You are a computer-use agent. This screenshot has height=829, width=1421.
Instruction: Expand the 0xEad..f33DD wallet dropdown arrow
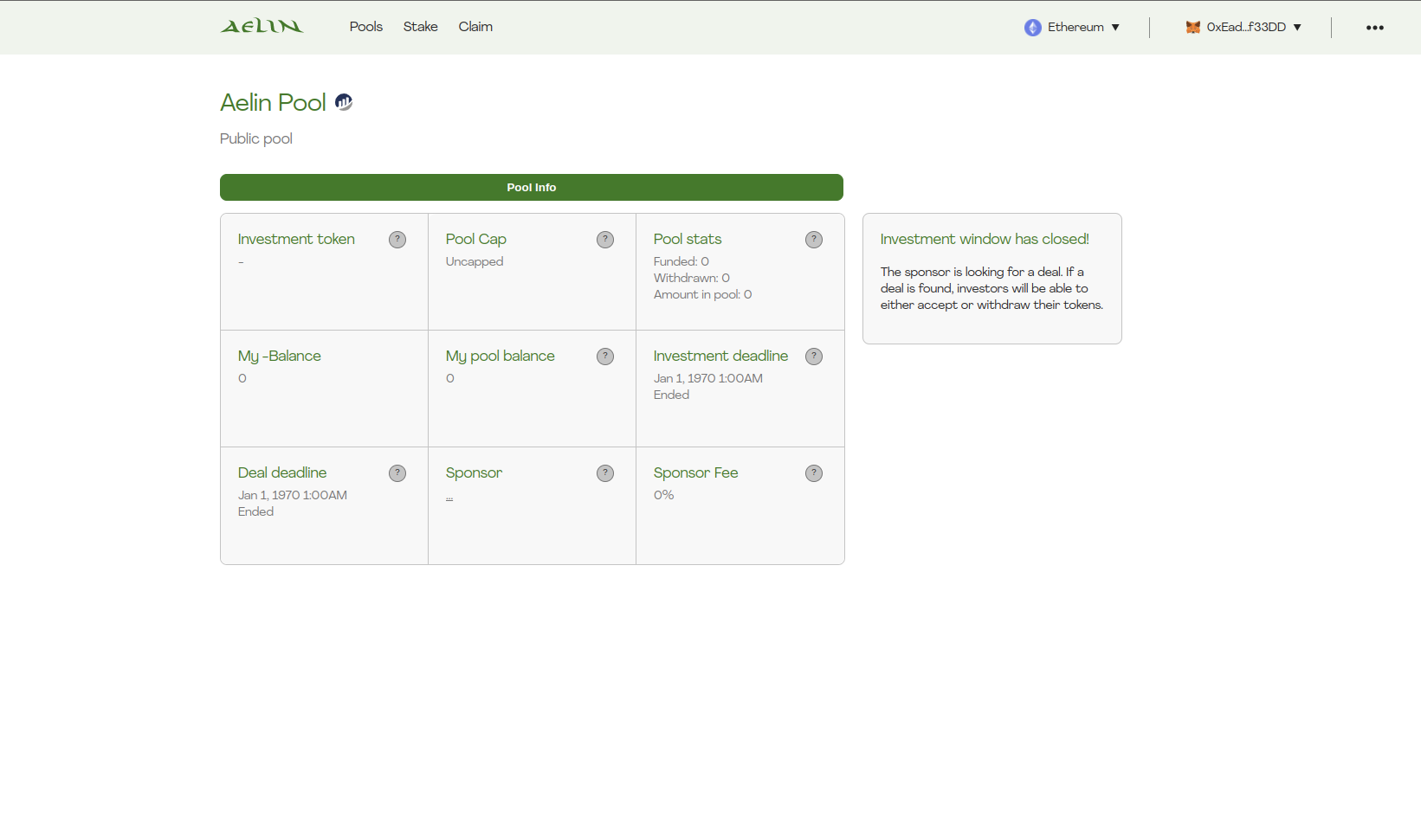[x=1297, y=28]
